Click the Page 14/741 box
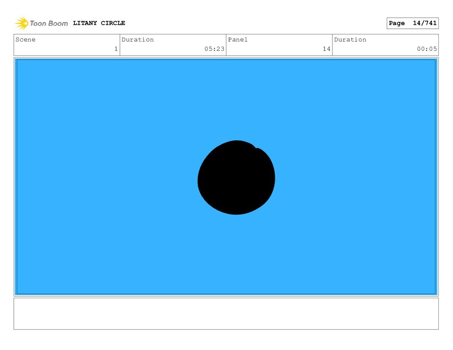 [x=413, y=23]
